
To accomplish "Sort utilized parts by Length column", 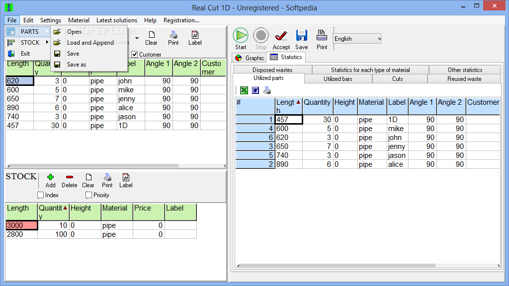I will pyautogui.click(x=289, y=106).
